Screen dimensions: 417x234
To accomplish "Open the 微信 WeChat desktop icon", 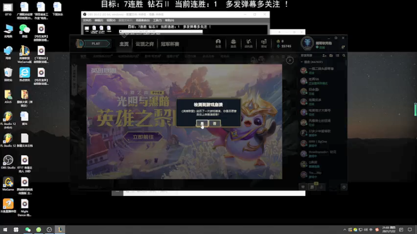I will 24,31.
